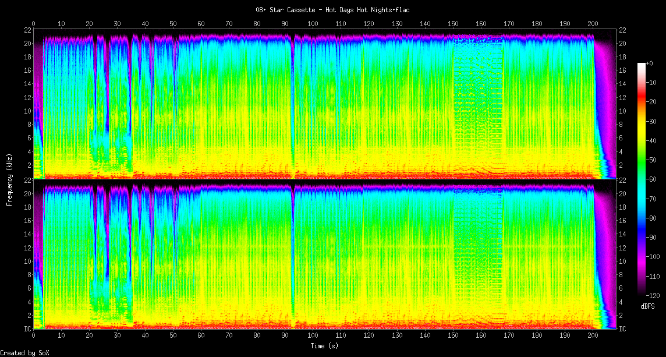Click the "Created by SoX" text

point(24,352)
